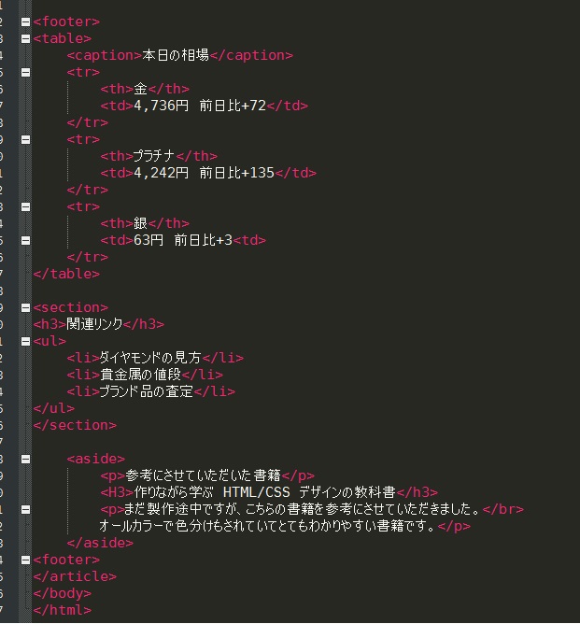Click the <th>銀</th> line
This screenshot has height=624, width=580.
145,223
